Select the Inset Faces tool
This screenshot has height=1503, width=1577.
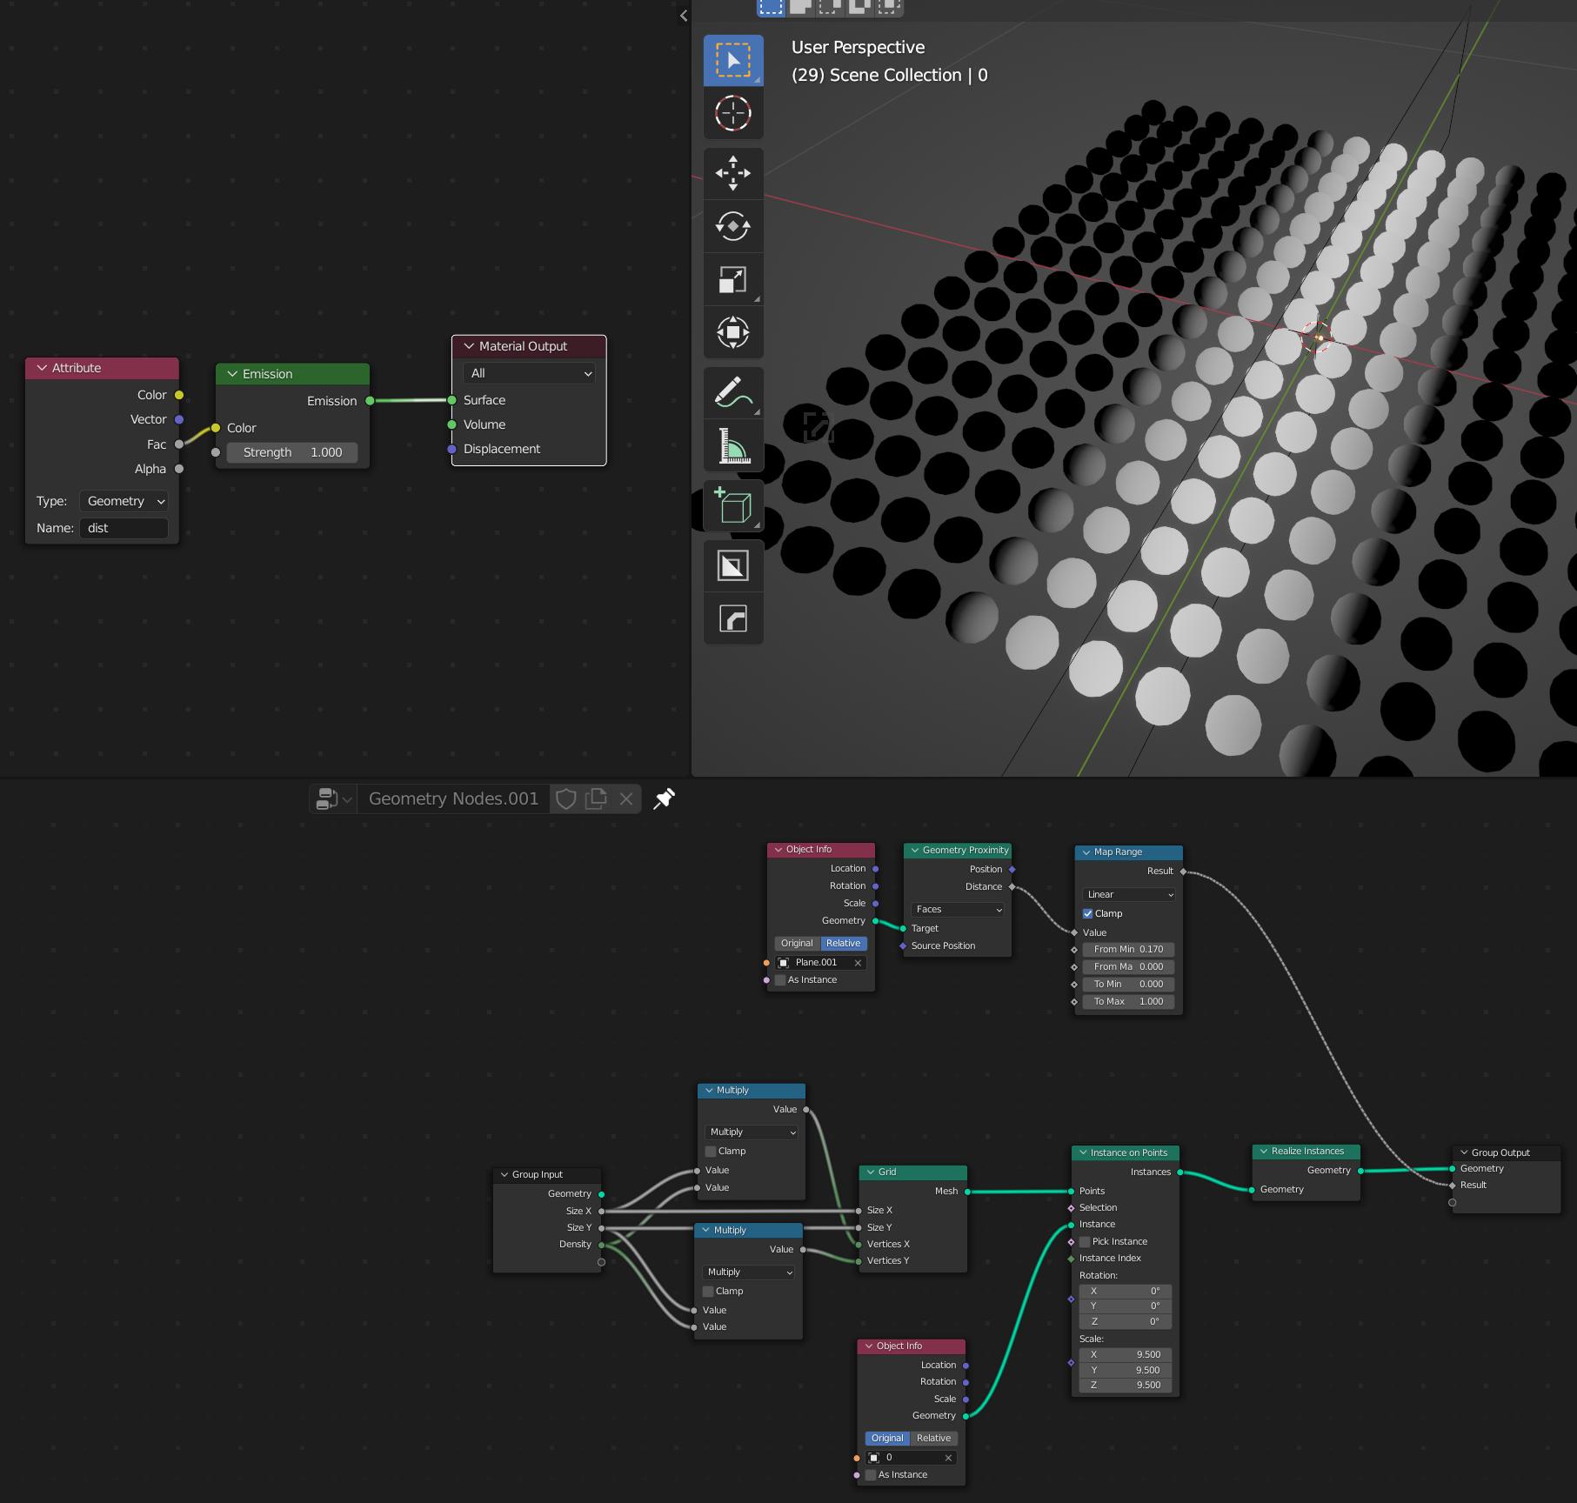(733, 566)
